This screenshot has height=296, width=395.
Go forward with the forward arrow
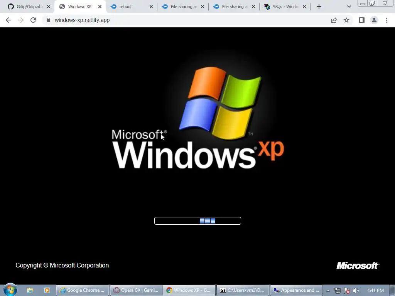point(21,20)
